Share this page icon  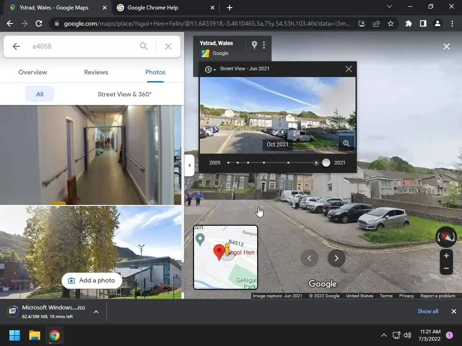point(376,23)
